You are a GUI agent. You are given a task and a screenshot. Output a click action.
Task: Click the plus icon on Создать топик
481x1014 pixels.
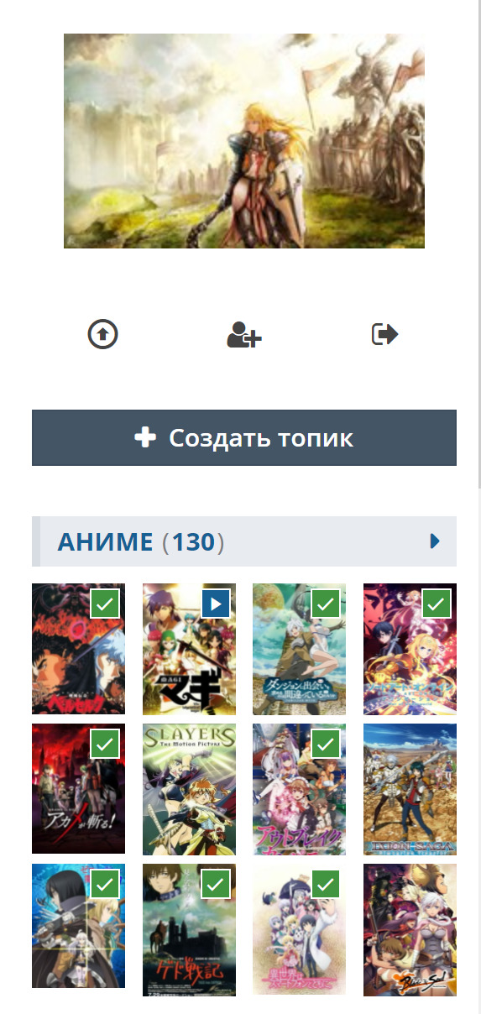[x=145, y=437]
